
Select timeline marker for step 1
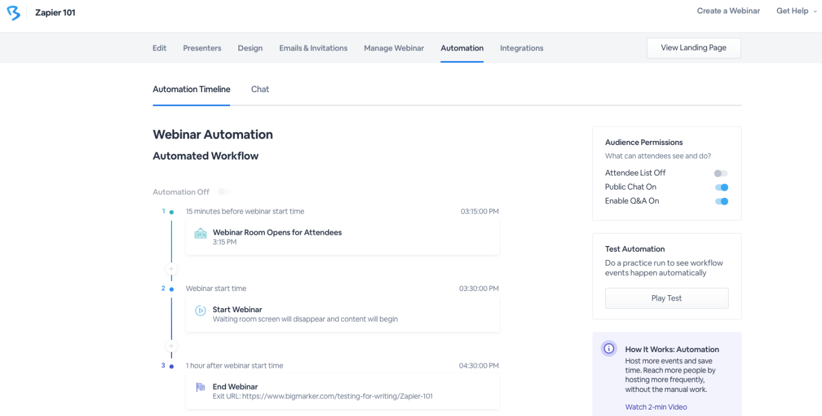[x=171, y=212]
